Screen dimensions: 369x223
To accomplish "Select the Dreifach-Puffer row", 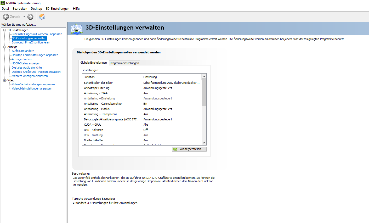I will [142, 140].
